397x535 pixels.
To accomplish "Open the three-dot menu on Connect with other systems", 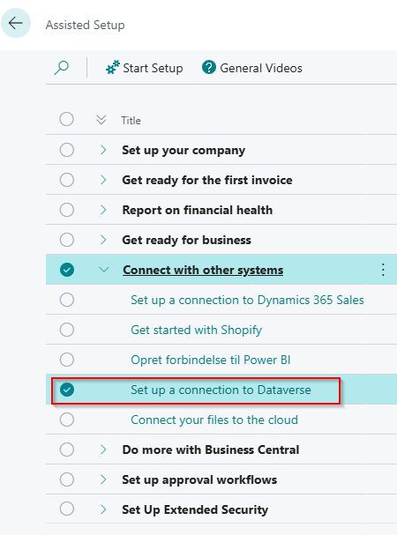I will (383, 270).
